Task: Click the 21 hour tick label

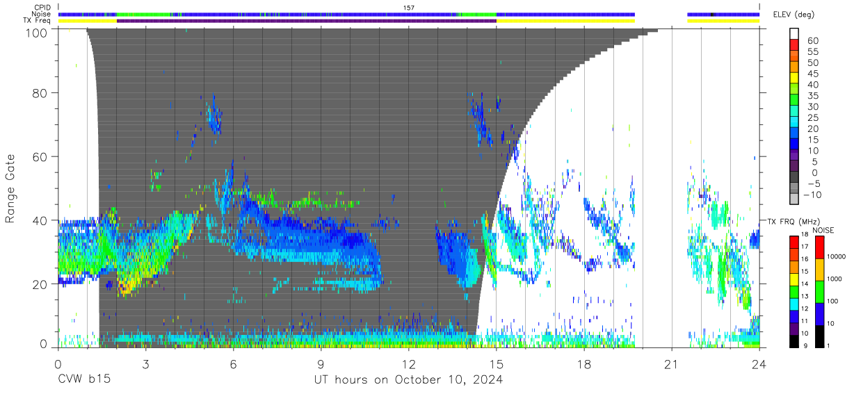Action: coord(672,363)
